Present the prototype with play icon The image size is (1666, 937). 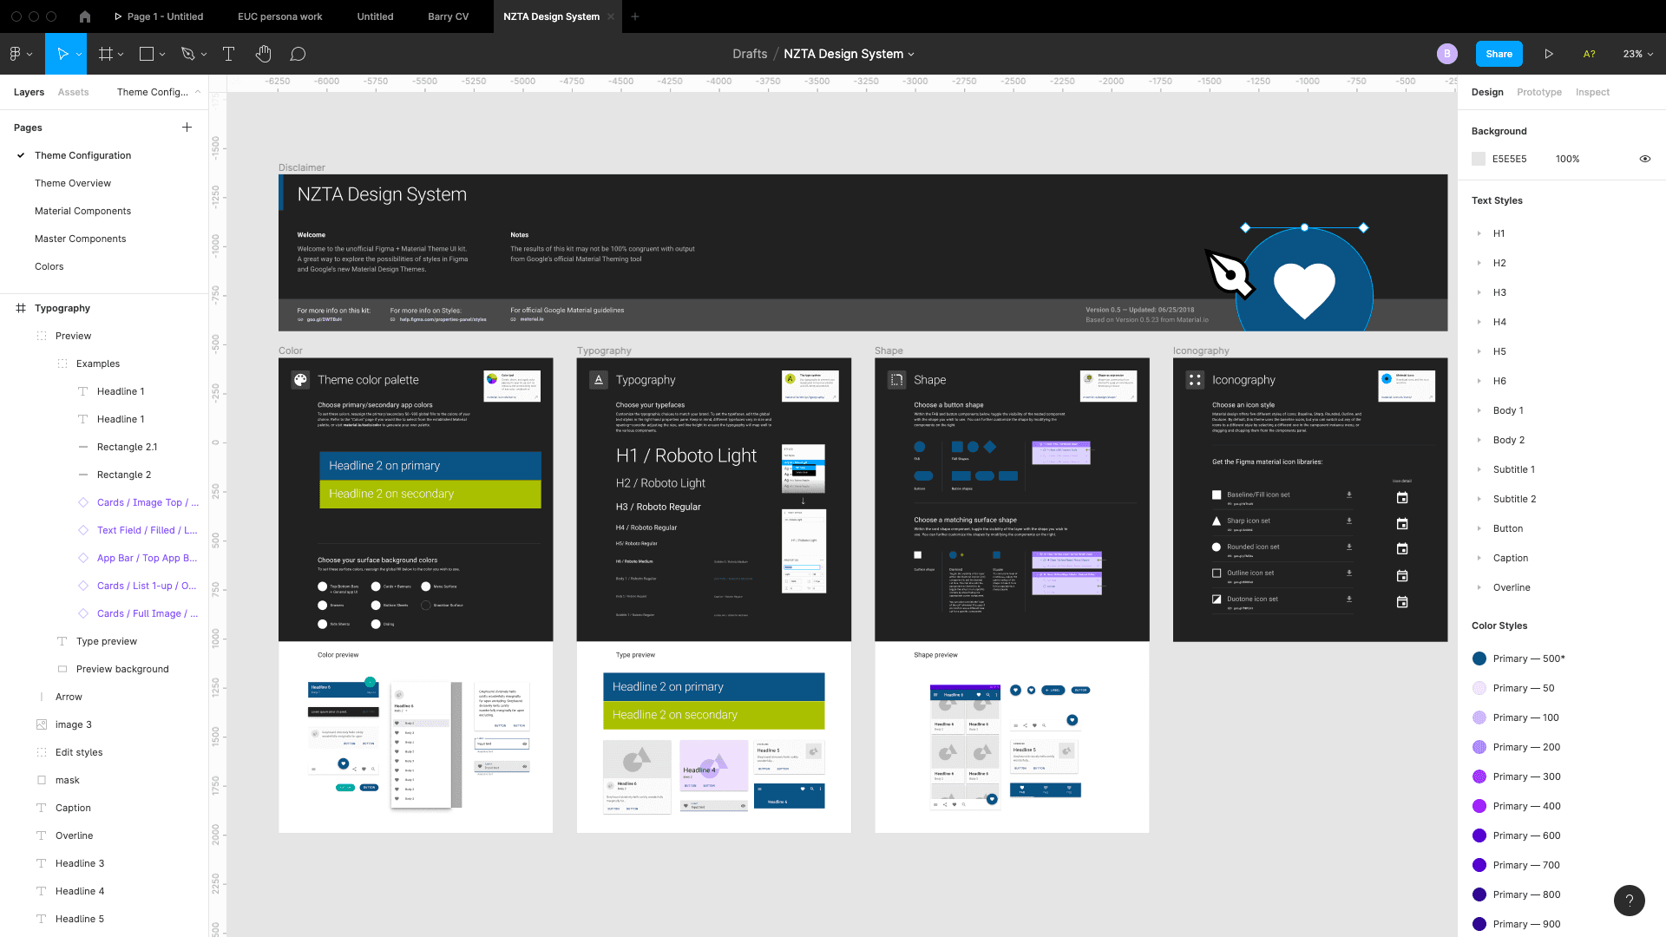click(x=1549, y=54)
